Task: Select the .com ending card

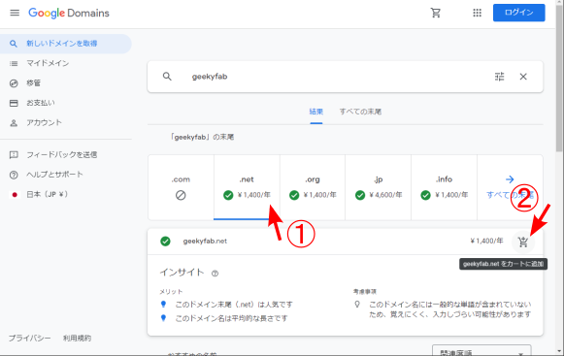Action: (181, 187)
